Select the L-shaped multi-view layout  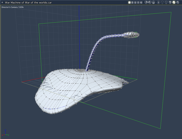pyautogui.click(x=141, y=2)
